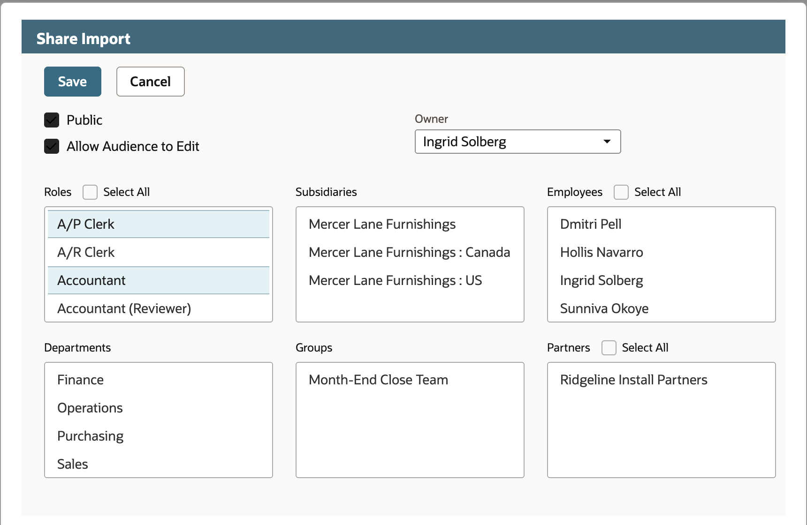Select the Accountant role
The height and width of the screenshot is (525, 807).
coord(159,280)
